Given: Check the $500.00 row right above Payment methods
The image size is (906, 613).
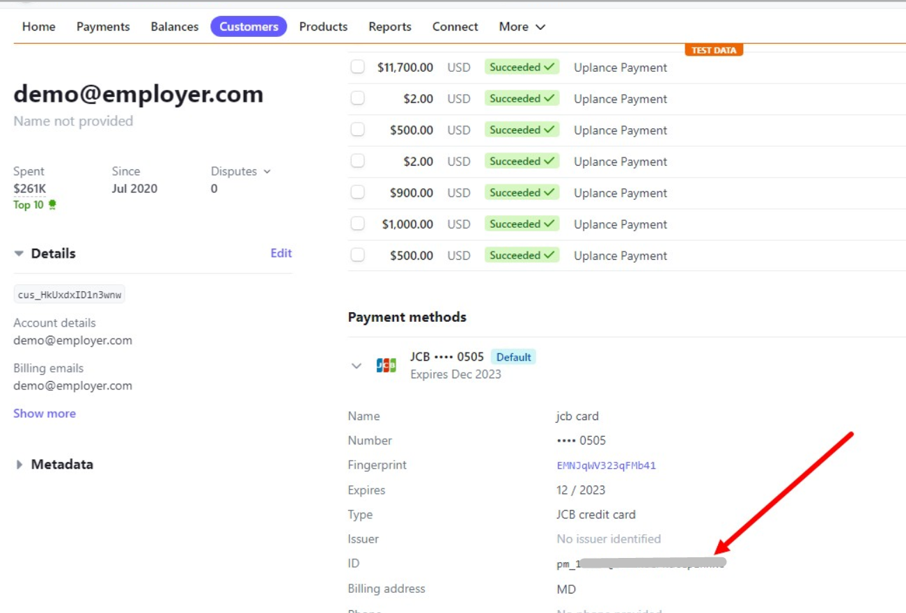Looking at the screenshot, I should (x=357, y=255).
